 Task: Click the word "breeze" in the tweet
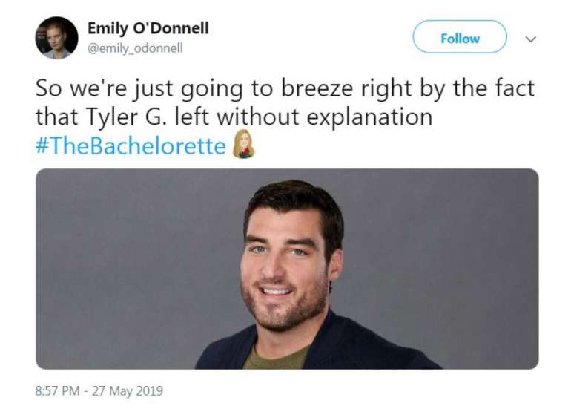click(320, 90)
